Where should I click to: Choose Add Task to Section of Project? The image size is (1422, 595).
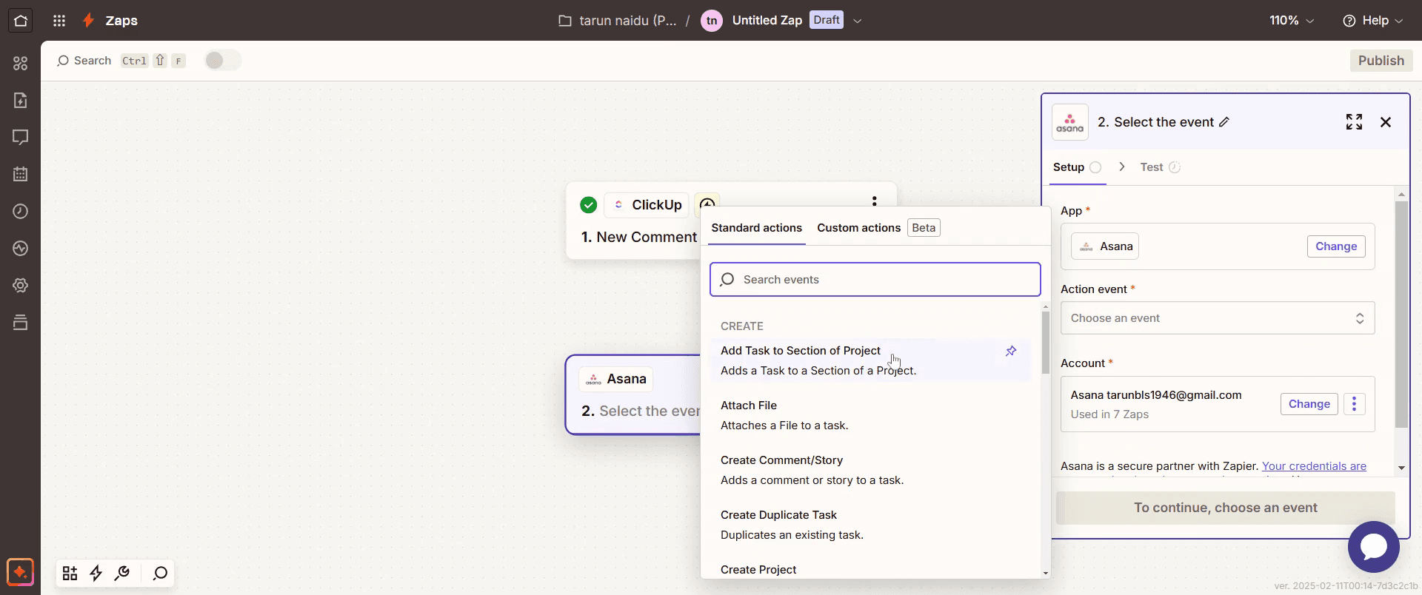(x=870, y=360)
